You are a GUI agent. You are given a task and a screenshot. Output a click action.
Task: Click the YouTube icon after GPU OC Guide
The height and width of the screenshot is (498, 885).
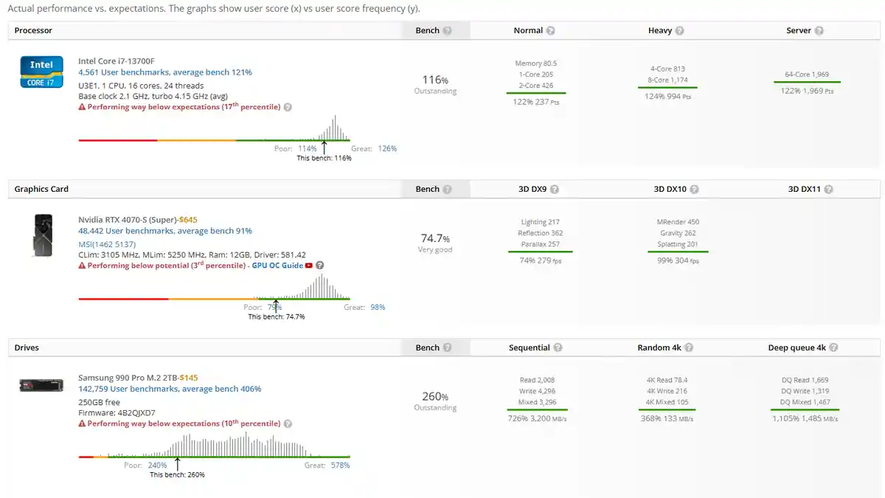point(309,266)
